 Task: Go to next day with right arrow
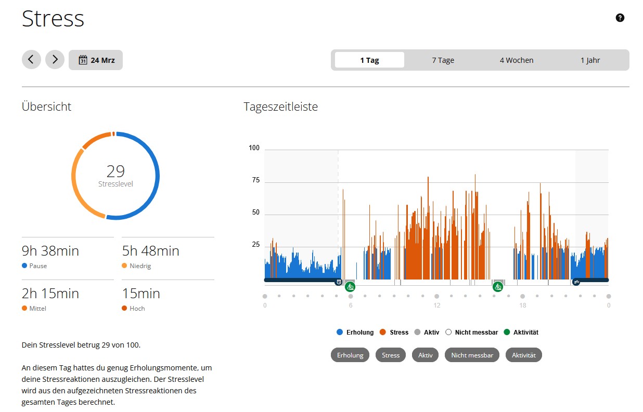[x=55, y=60]
